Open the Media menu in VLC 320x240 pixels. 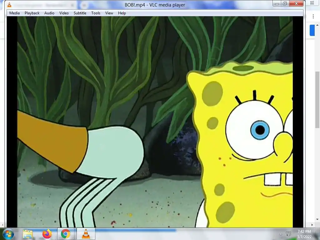click(14, 13)
